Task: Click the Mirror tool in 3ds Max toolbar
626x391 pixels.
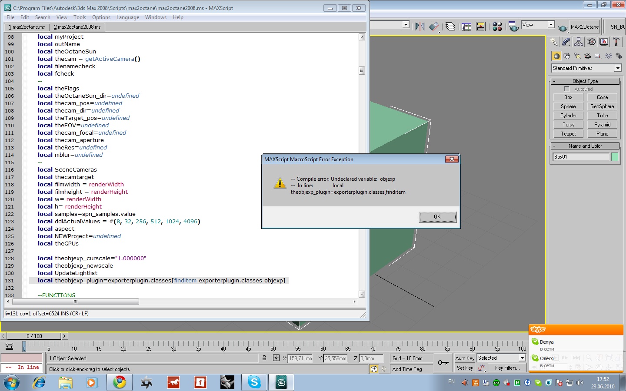Action: point(420,27)
